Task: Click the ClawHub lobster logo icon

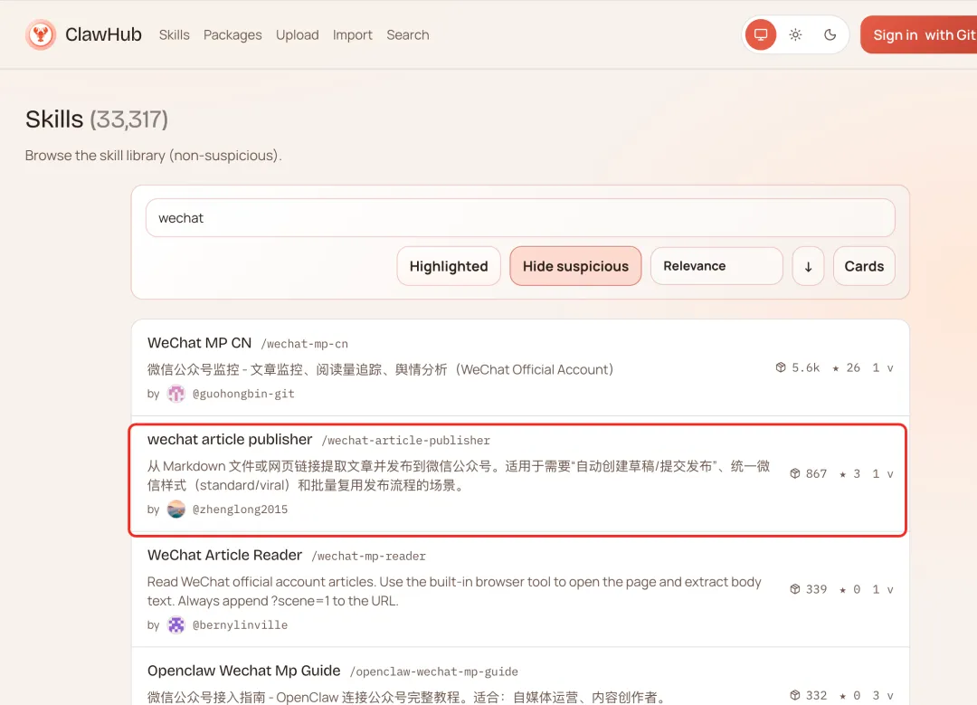Action: (x=41, y=34)
